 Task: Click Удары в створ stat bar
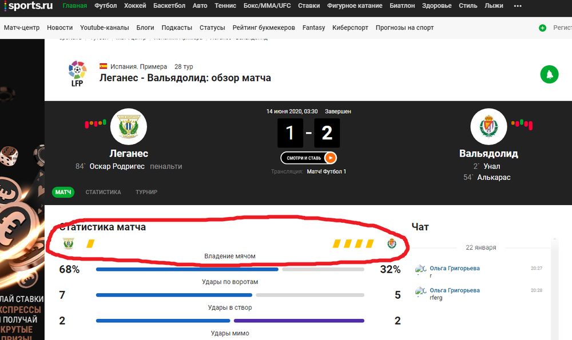coord(230,321)
